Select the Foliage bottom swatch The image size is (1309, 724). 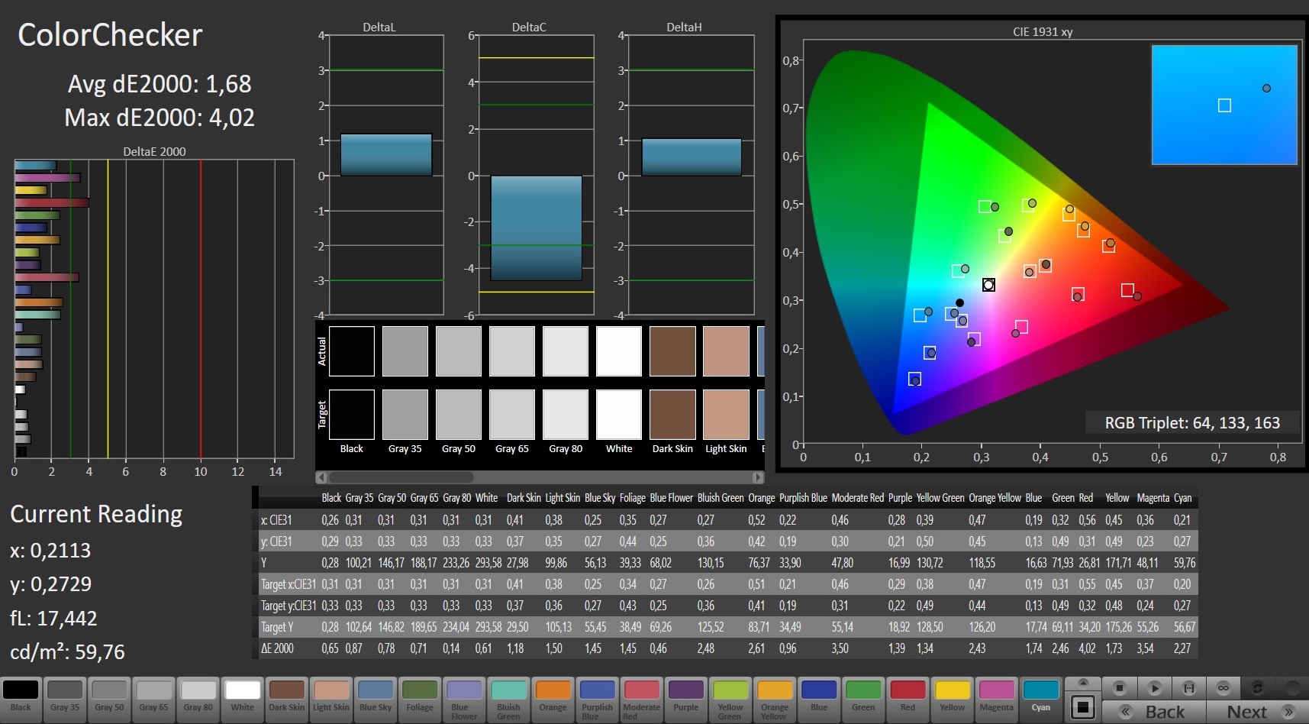click(x=419, y=699)
